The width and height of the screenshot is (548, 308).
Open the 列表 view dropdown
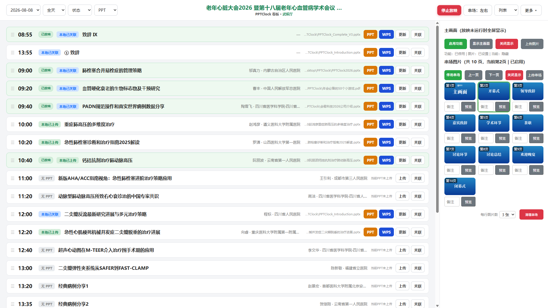506,10
